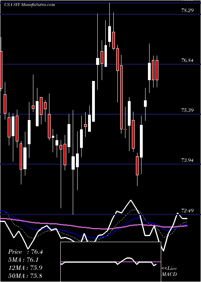Click the 73.94 price axis label
The height and width of the screenshot is (282, 201).
[x=187, y=160]
